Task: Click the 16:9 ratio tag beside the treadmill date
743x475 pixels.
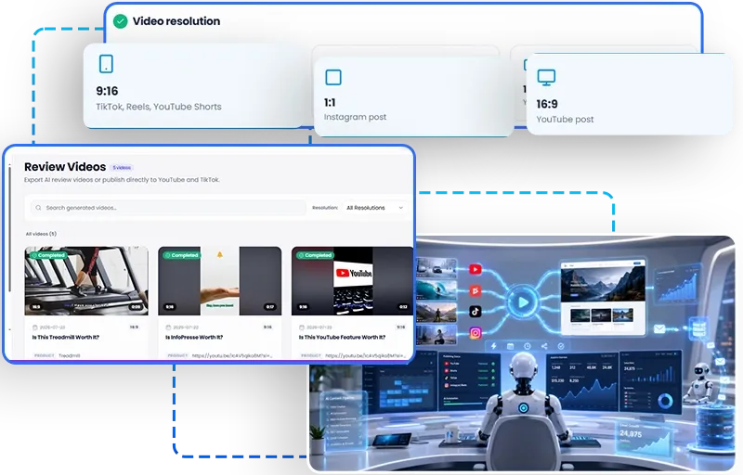Action: coord(134,327)
